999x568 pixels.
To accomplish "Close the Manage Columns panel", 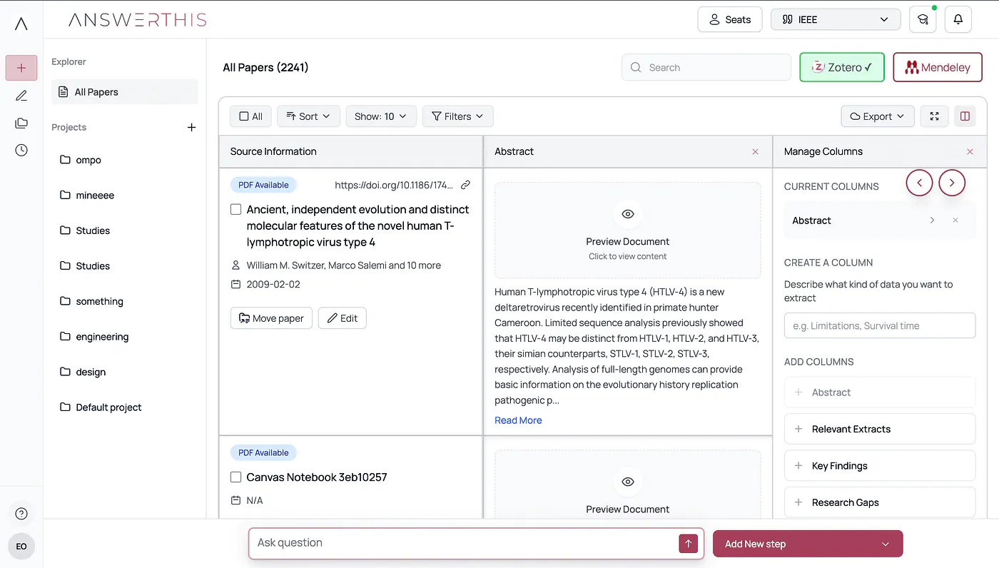I will tap(970, 151).
